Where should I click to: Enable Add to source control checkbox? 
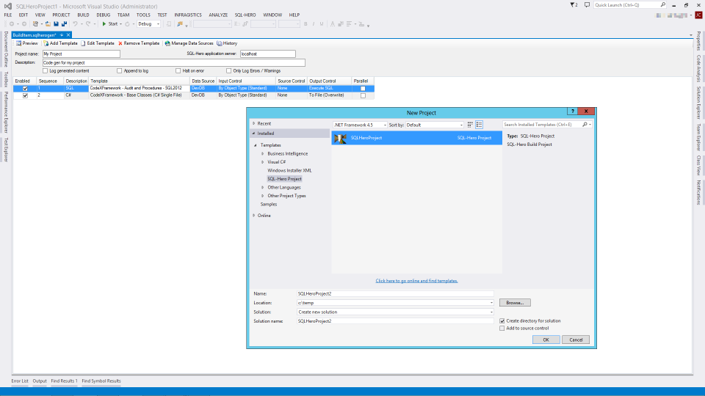(502, 328)
